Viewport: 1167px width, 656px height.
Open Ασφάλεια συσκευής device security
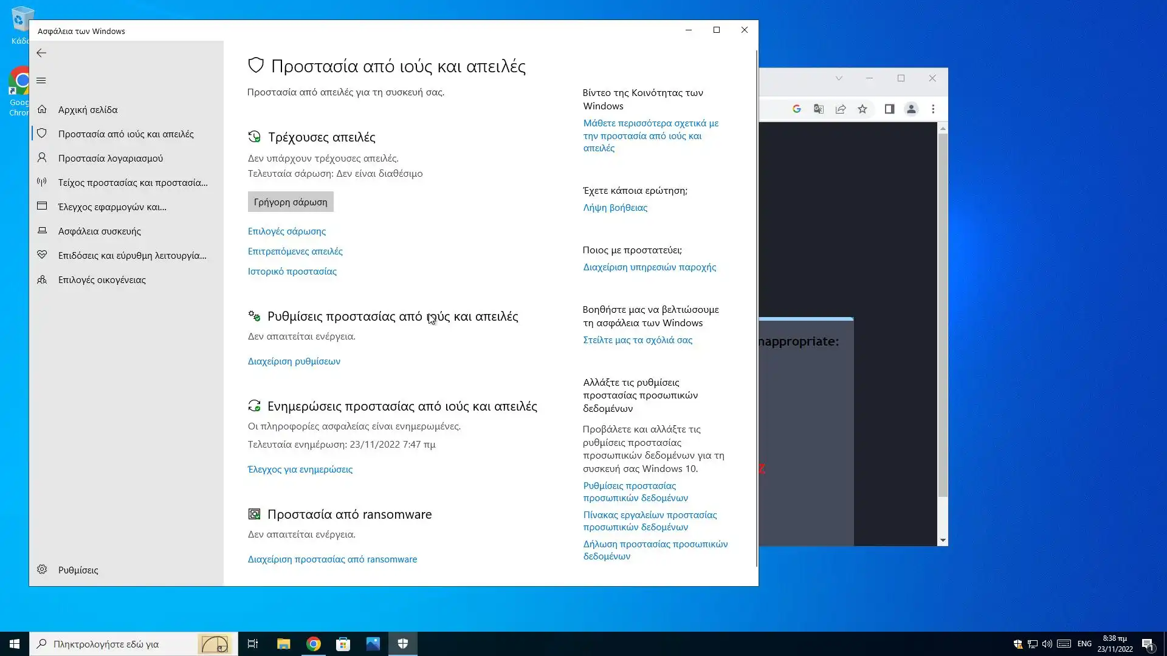[x=99, y=231]
